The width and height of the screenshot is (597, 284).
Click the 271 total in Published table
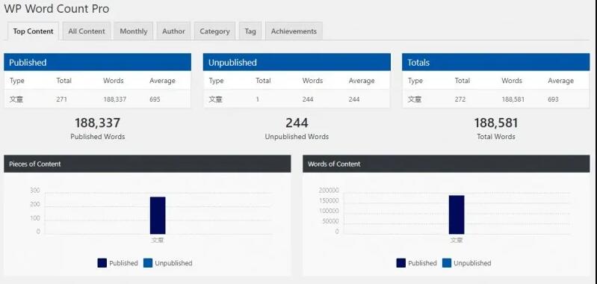[61, 99]
